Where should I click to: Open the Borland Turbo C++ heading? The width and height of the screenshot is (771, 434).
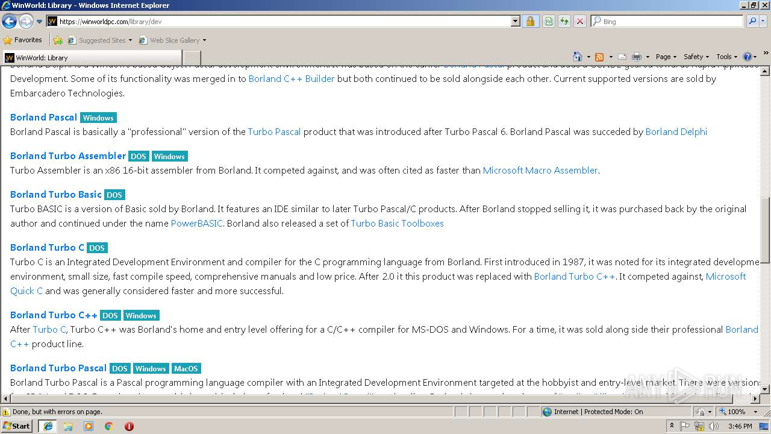pyautogui.click(x=54, y=315)
